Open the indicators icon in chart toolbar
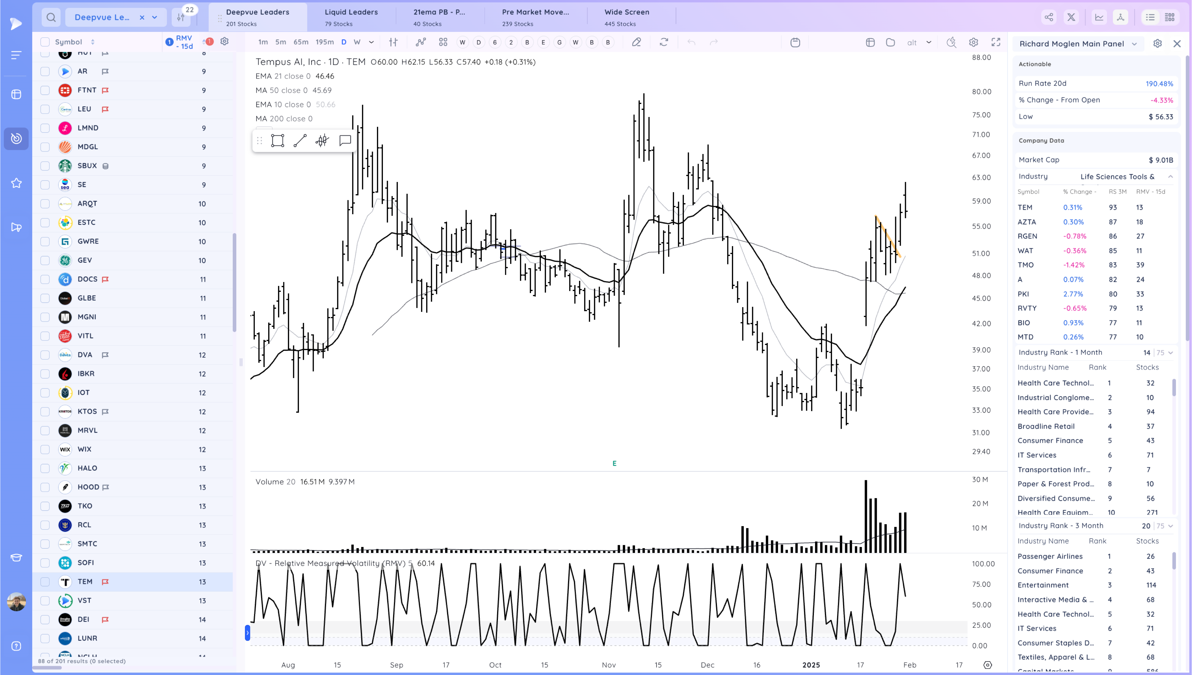This screenshot has height=675, width=1192. (420, 42)
